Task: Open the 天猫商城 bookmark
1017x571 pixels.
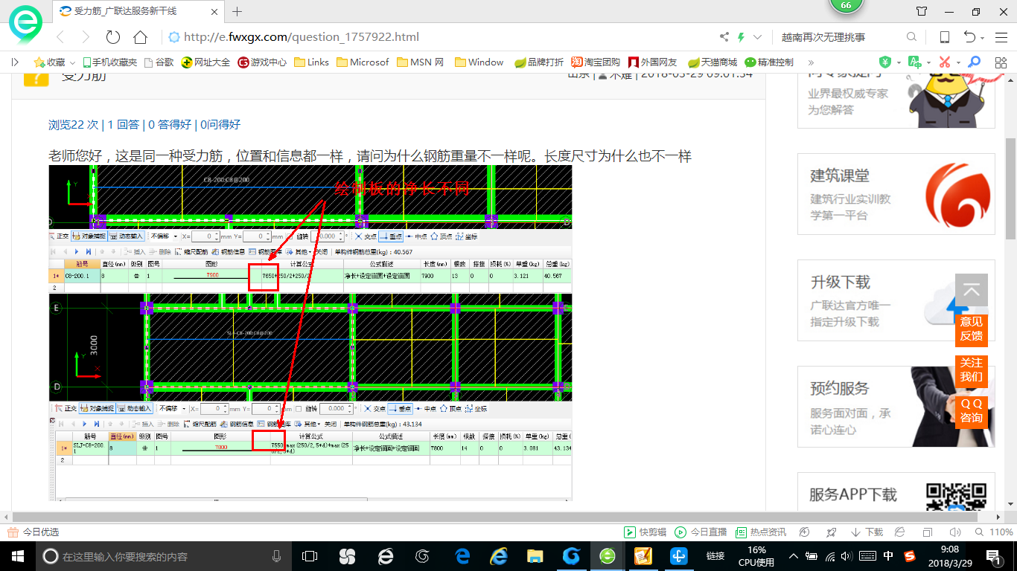Action: [x=712, y=62]
